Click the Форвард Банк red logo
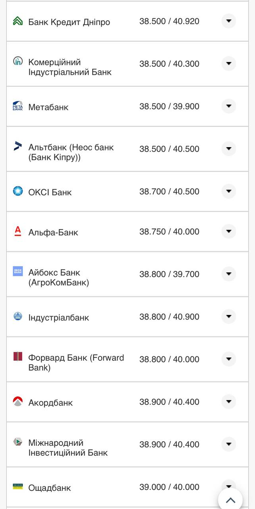Screen dimensions: 255x509 click(17, 358)
